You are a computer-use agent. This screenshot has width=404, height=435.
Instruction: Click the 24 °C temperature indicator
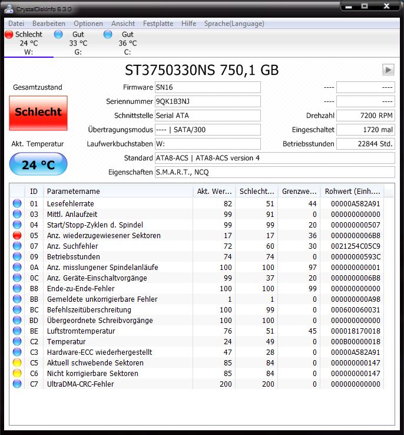click(x=38, y=164)
